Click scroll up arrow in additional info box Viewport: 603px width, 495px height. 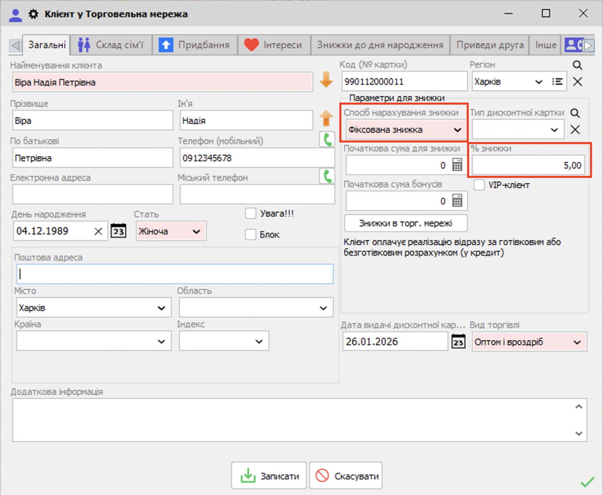point(579,407)
